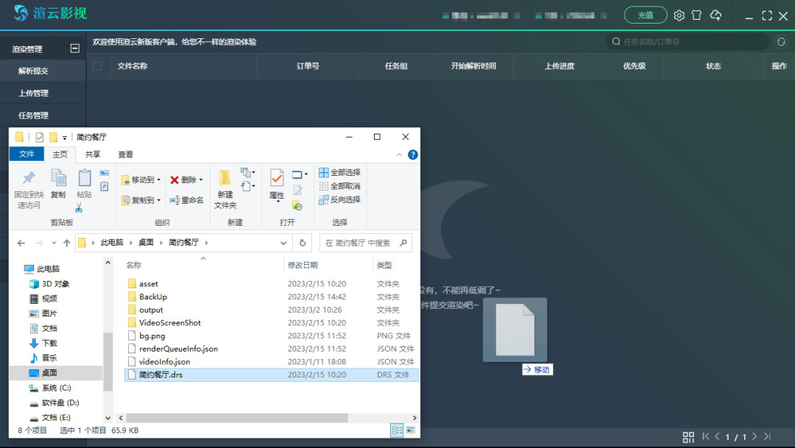The height and width of the screenshot is (448, 795).
Task: Click the 复制 copy icon in ribbon
Action: tap(58, 179)
